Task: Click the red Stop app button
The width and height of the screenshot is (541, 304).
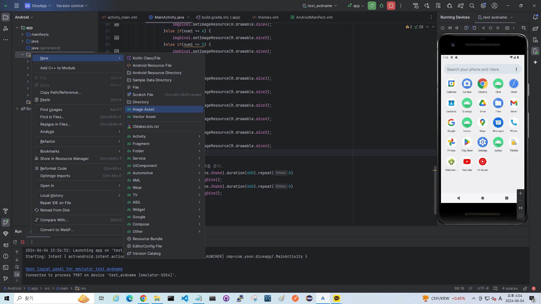Action: click(x=391, y=6)
